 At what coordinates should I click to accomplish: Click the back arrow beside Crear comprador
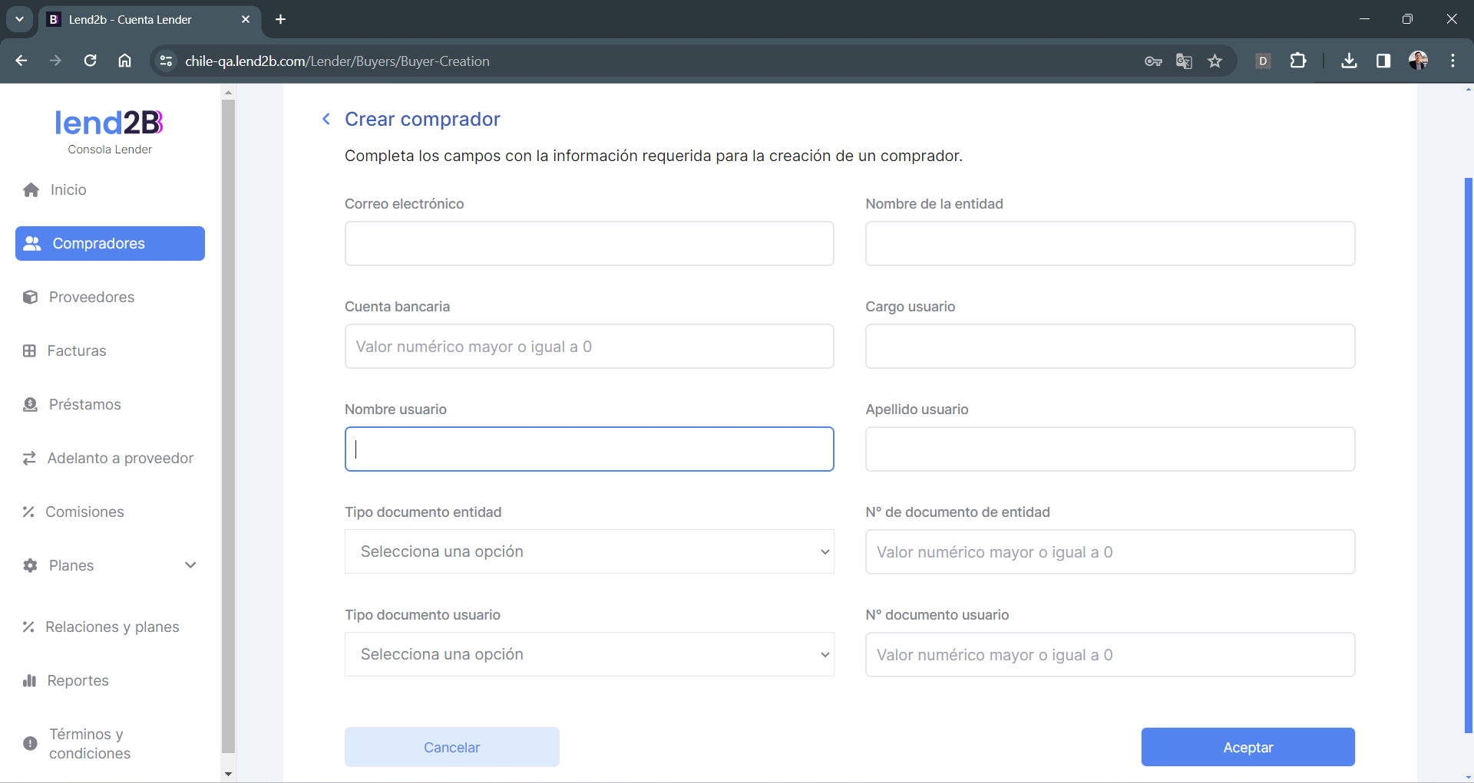326,119
